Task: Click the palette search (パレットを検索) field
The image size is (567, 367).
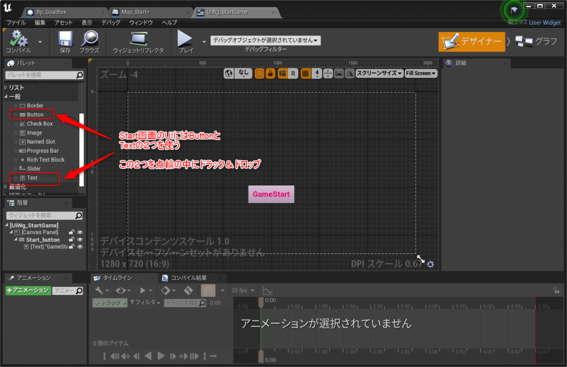Action: coord(41,75)
